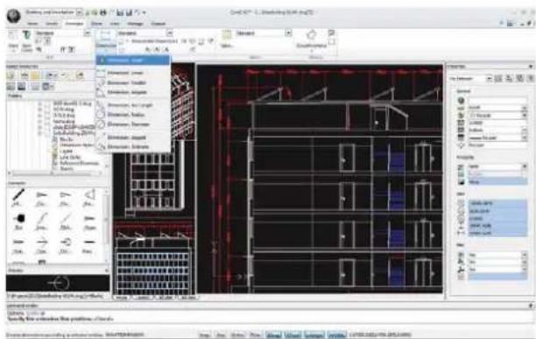Collapse the command window using its arrow
The image size is (536, 339).
pyautogui.click(x=531, y=306)
